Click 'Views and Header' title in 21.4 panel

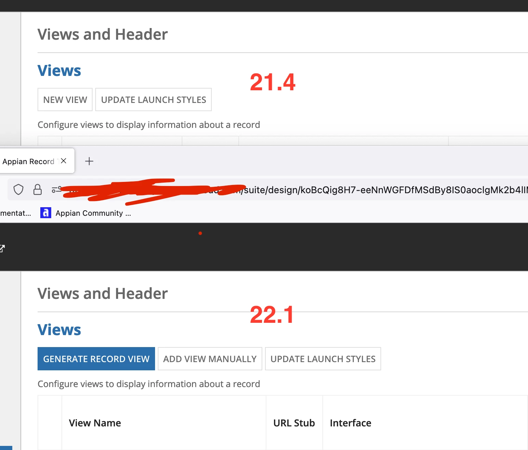tap(103, 34)
